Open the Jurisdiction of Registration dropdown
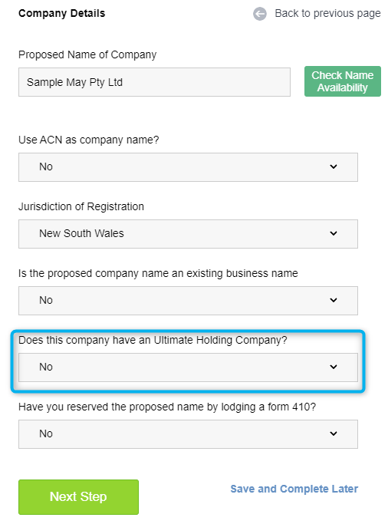This screenshot has width=388, height=524. click(x=188, y=234)
